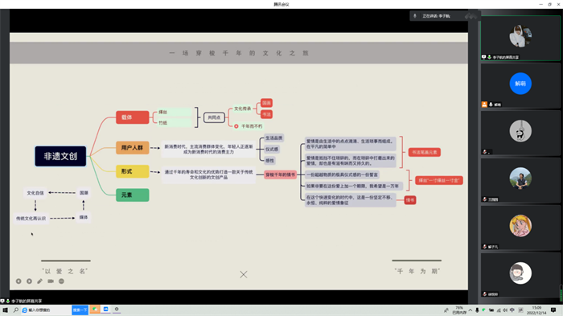Click the blue 搜索一下 search button
This screenshot has height=316, width=563.
click(80, 310)
